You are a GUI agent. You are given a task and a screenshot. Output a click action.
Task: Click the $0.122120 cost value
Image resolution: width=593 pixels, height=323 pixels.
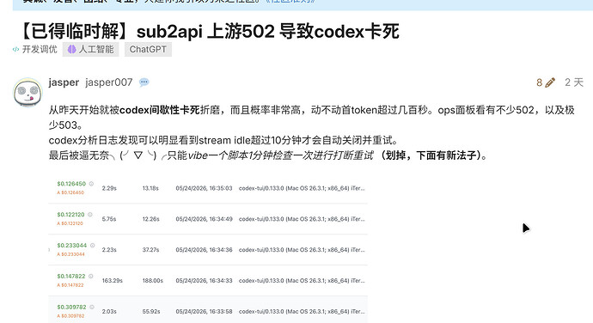coord(70,215)
